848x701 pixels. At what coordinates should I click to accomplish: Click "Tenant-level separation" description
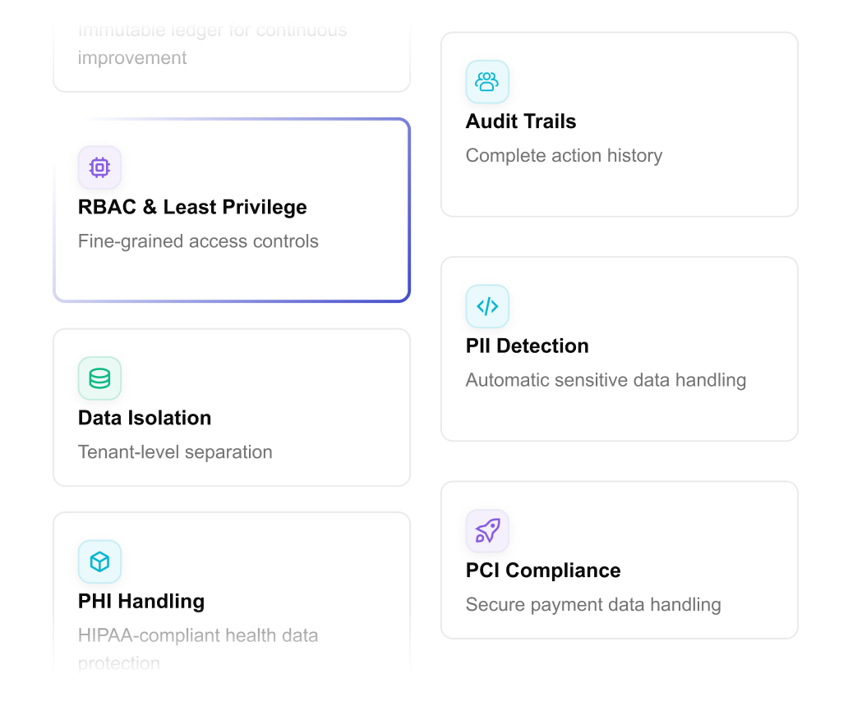(x=175, y=452)
